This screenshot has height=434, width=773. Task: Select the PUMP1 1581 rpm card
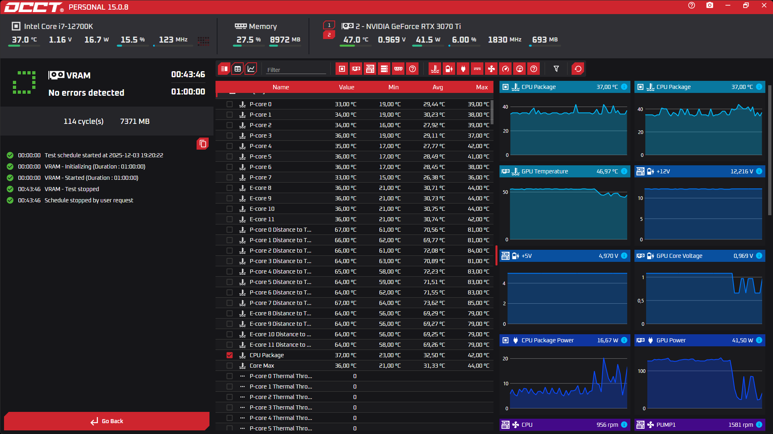coord(700,425)
